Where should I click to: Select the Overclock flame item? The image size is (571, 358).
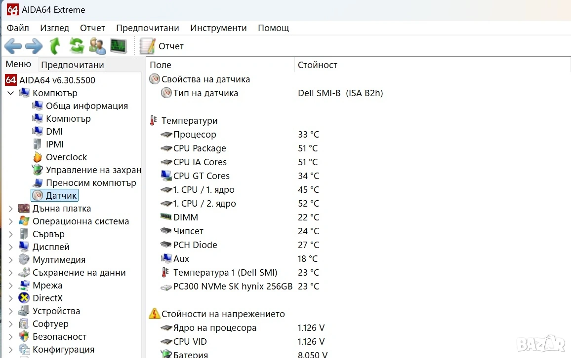pos(66,157)
